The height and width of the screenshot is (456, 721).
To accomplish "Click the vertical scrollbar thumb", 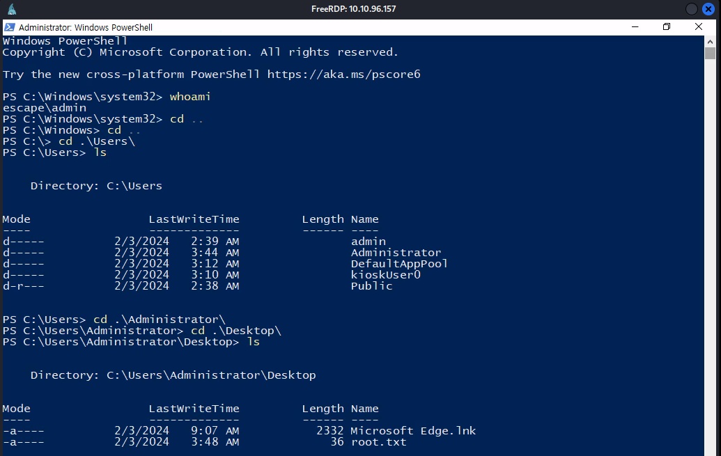I will 710,54.
